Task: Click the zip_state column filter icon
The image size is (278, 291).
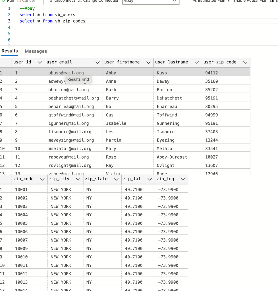Action: click(116, 179)
